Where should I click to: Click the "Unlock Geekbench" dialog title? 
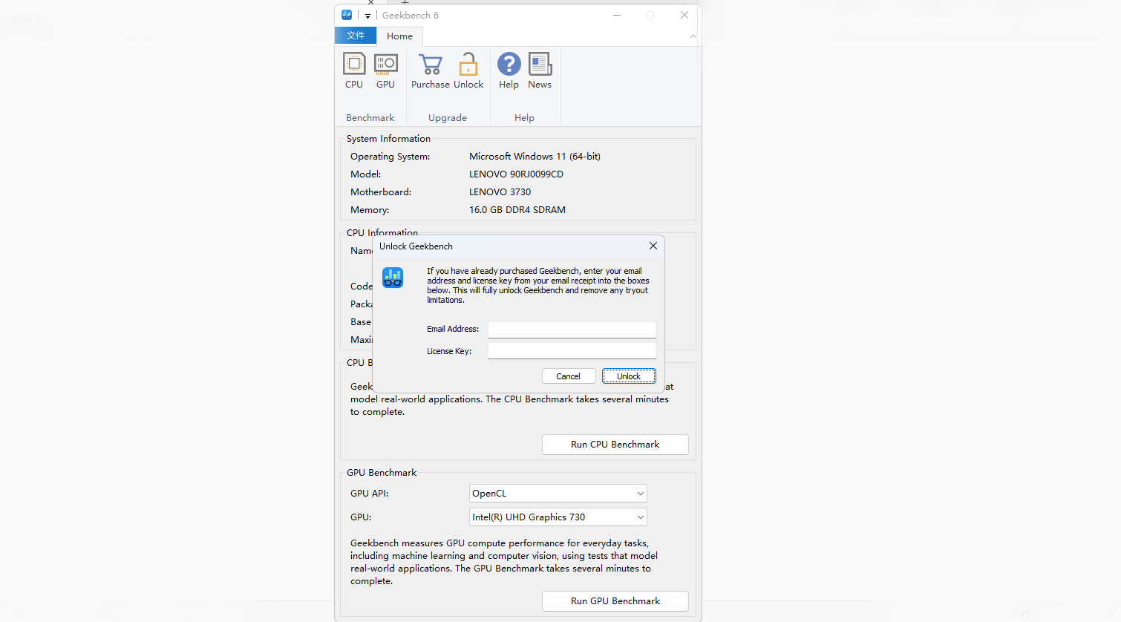click(416, 246)
